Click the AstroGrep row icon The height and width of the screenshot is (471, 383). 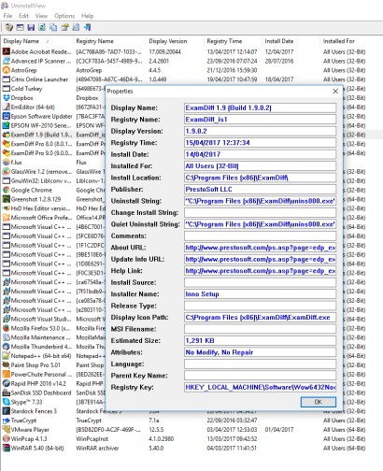point(6,70)
